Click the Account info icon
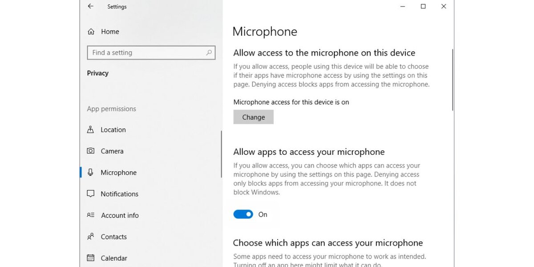This screenshot has height=267, width=534. tap(91, 215)
